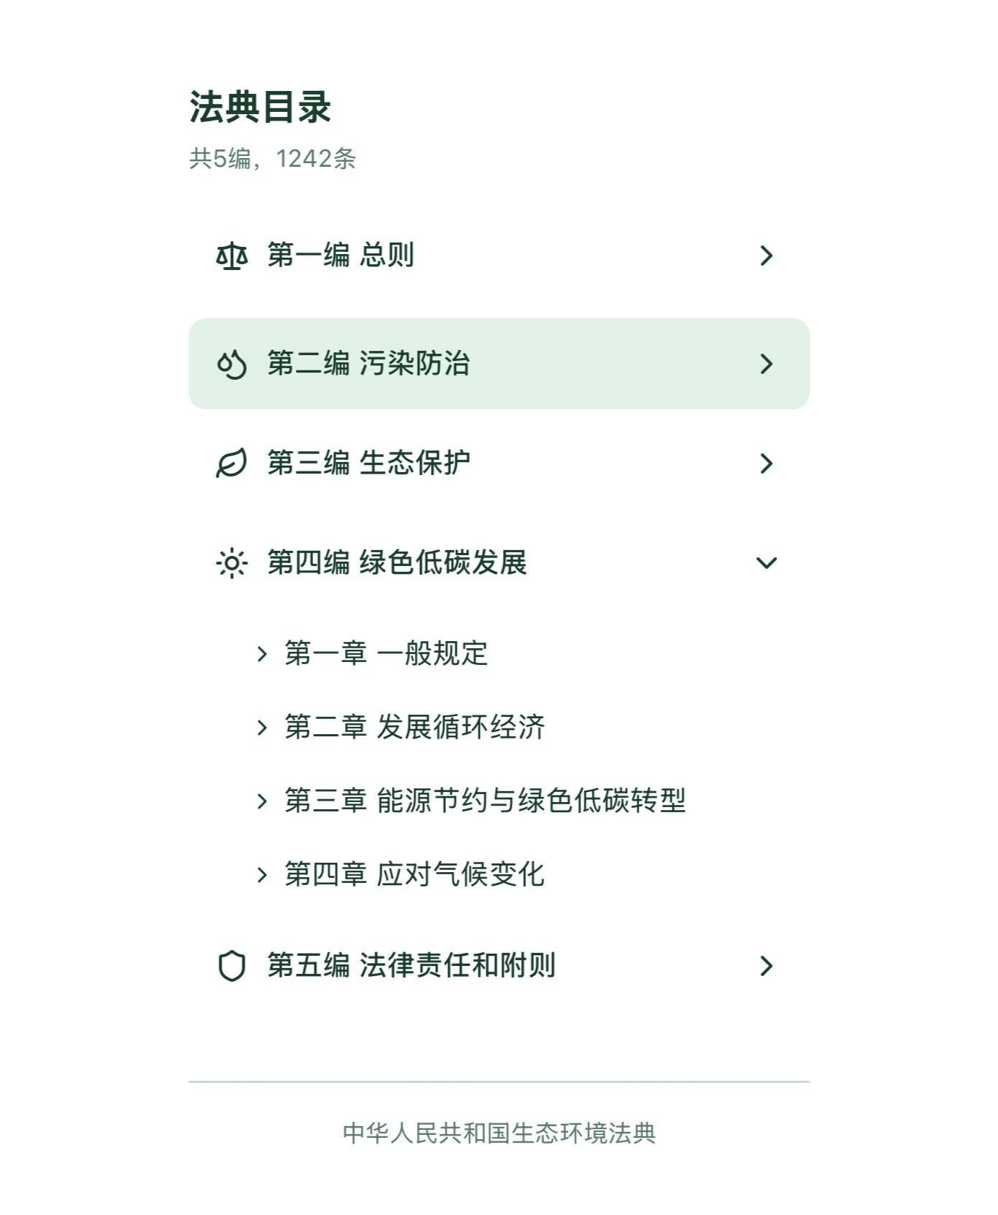The width and height of the screenshot is (998, 1215).
Task: Open chapter 第四章 应对气候变化
Action: [x=414, y=875]
